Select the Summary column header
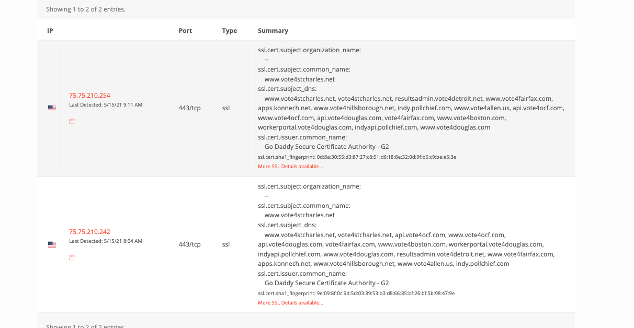The image size is (634, 328). [273, 31]
